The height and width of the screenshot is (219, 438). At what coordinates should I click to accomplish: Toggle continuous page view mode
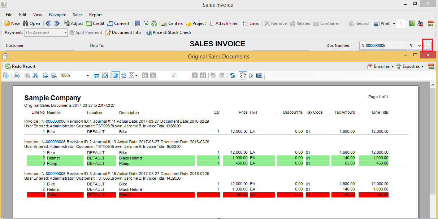[123, 75]
